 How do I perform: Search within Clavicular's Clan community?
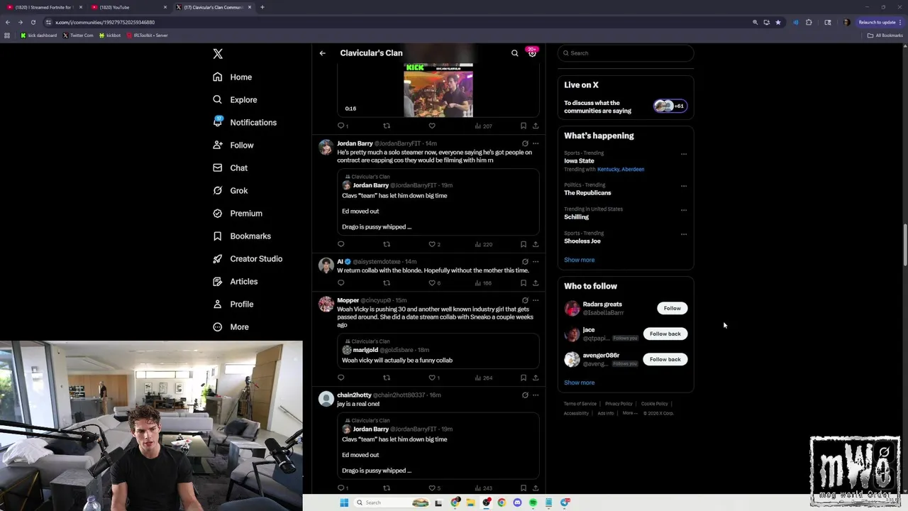(x=515, y=53)
